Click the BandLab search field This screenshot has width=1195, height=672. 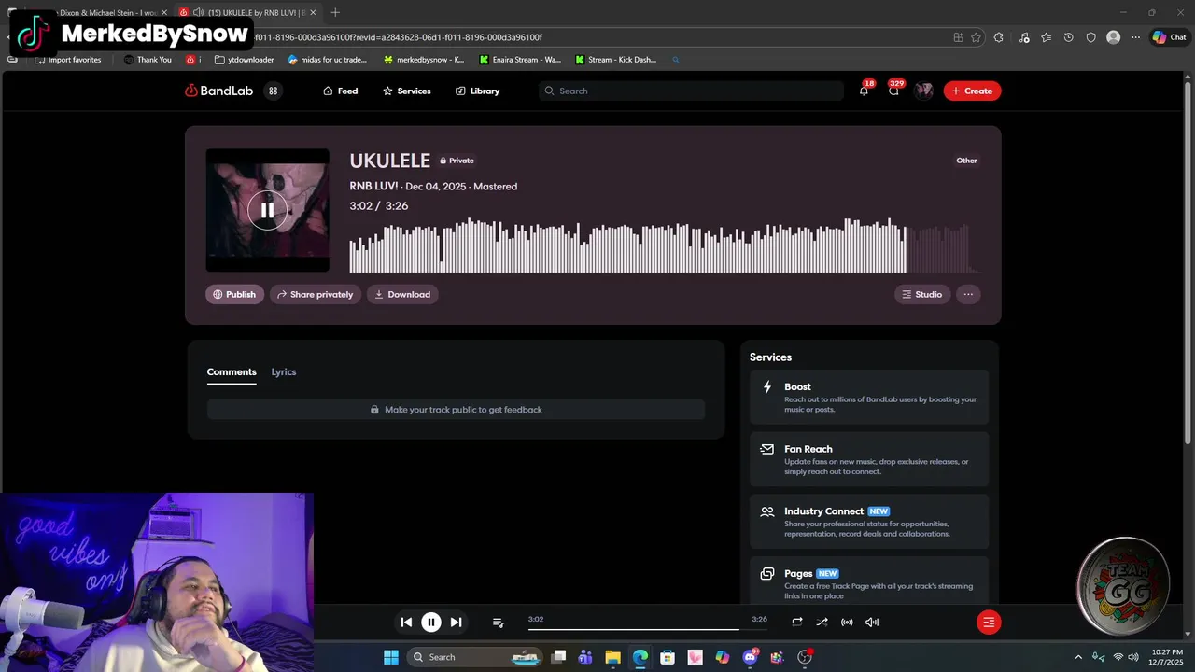(691, 91)
